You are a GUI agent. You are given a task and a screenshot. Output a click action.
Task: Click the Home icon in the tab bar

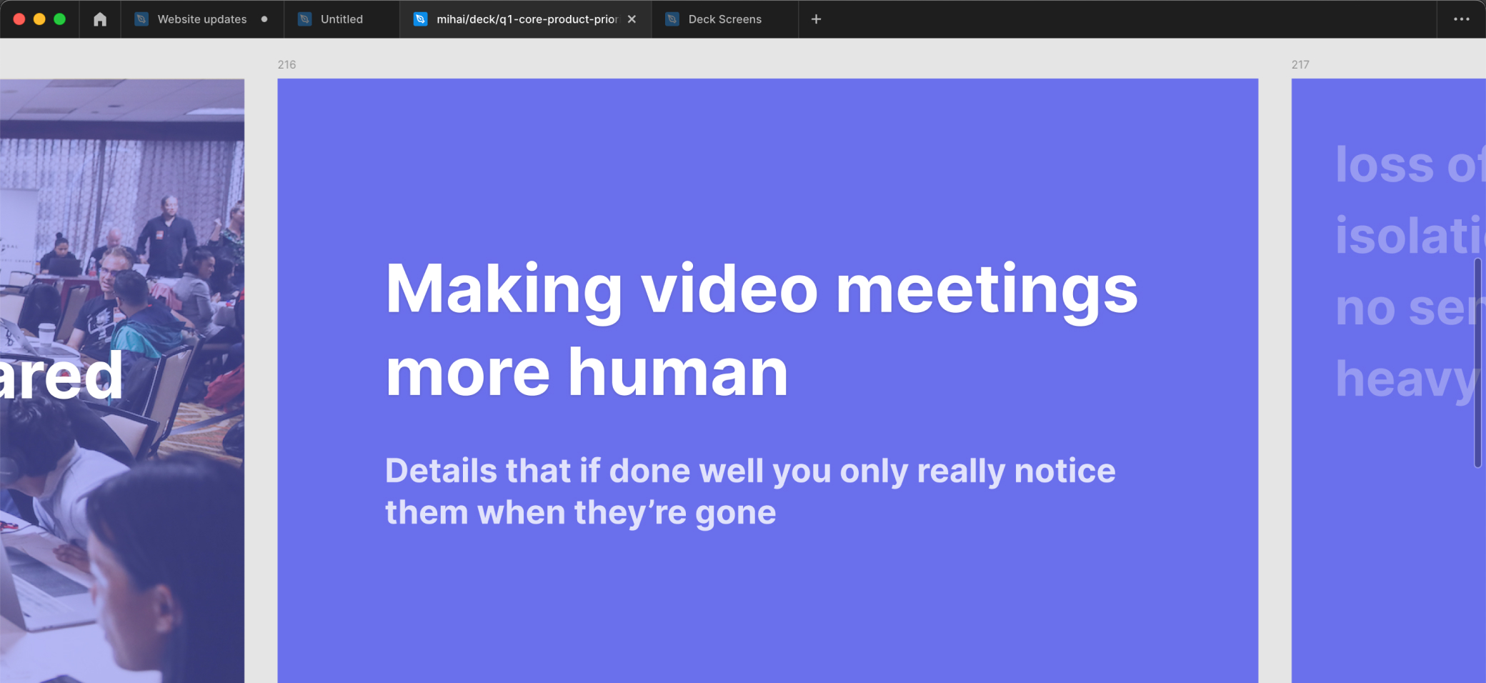(100, 19)
